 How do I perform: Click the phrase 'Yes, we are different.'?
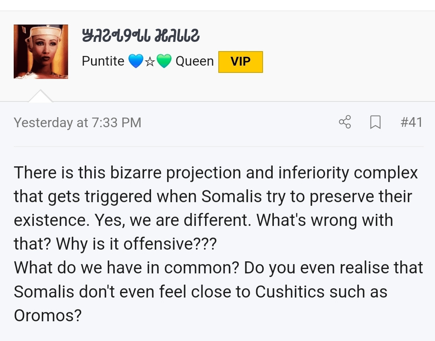[173, 220]
